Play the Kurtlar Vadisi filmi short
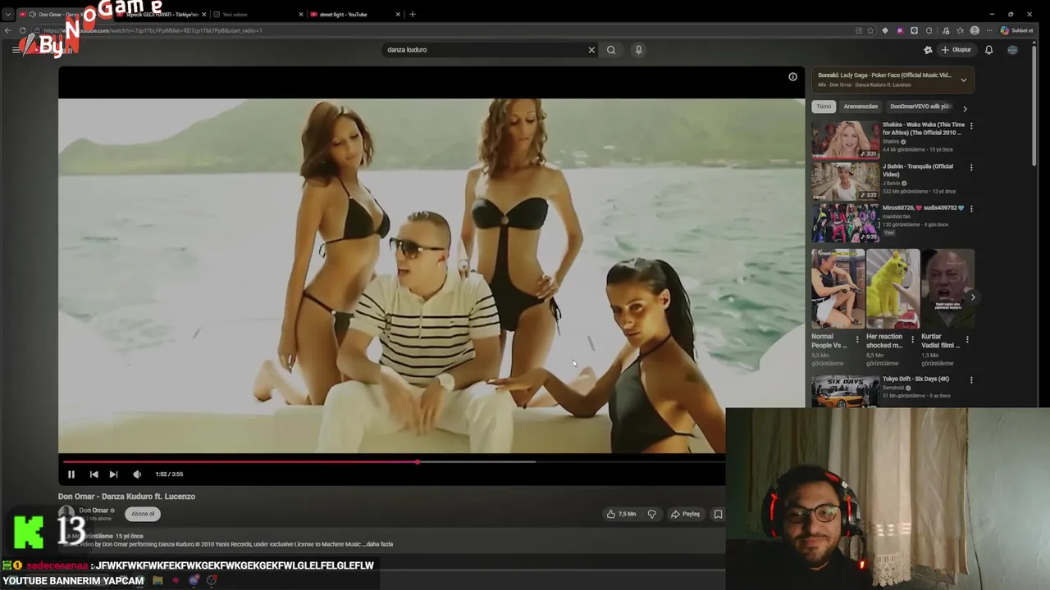The image size is (1050, 590). tap(947, 289)
